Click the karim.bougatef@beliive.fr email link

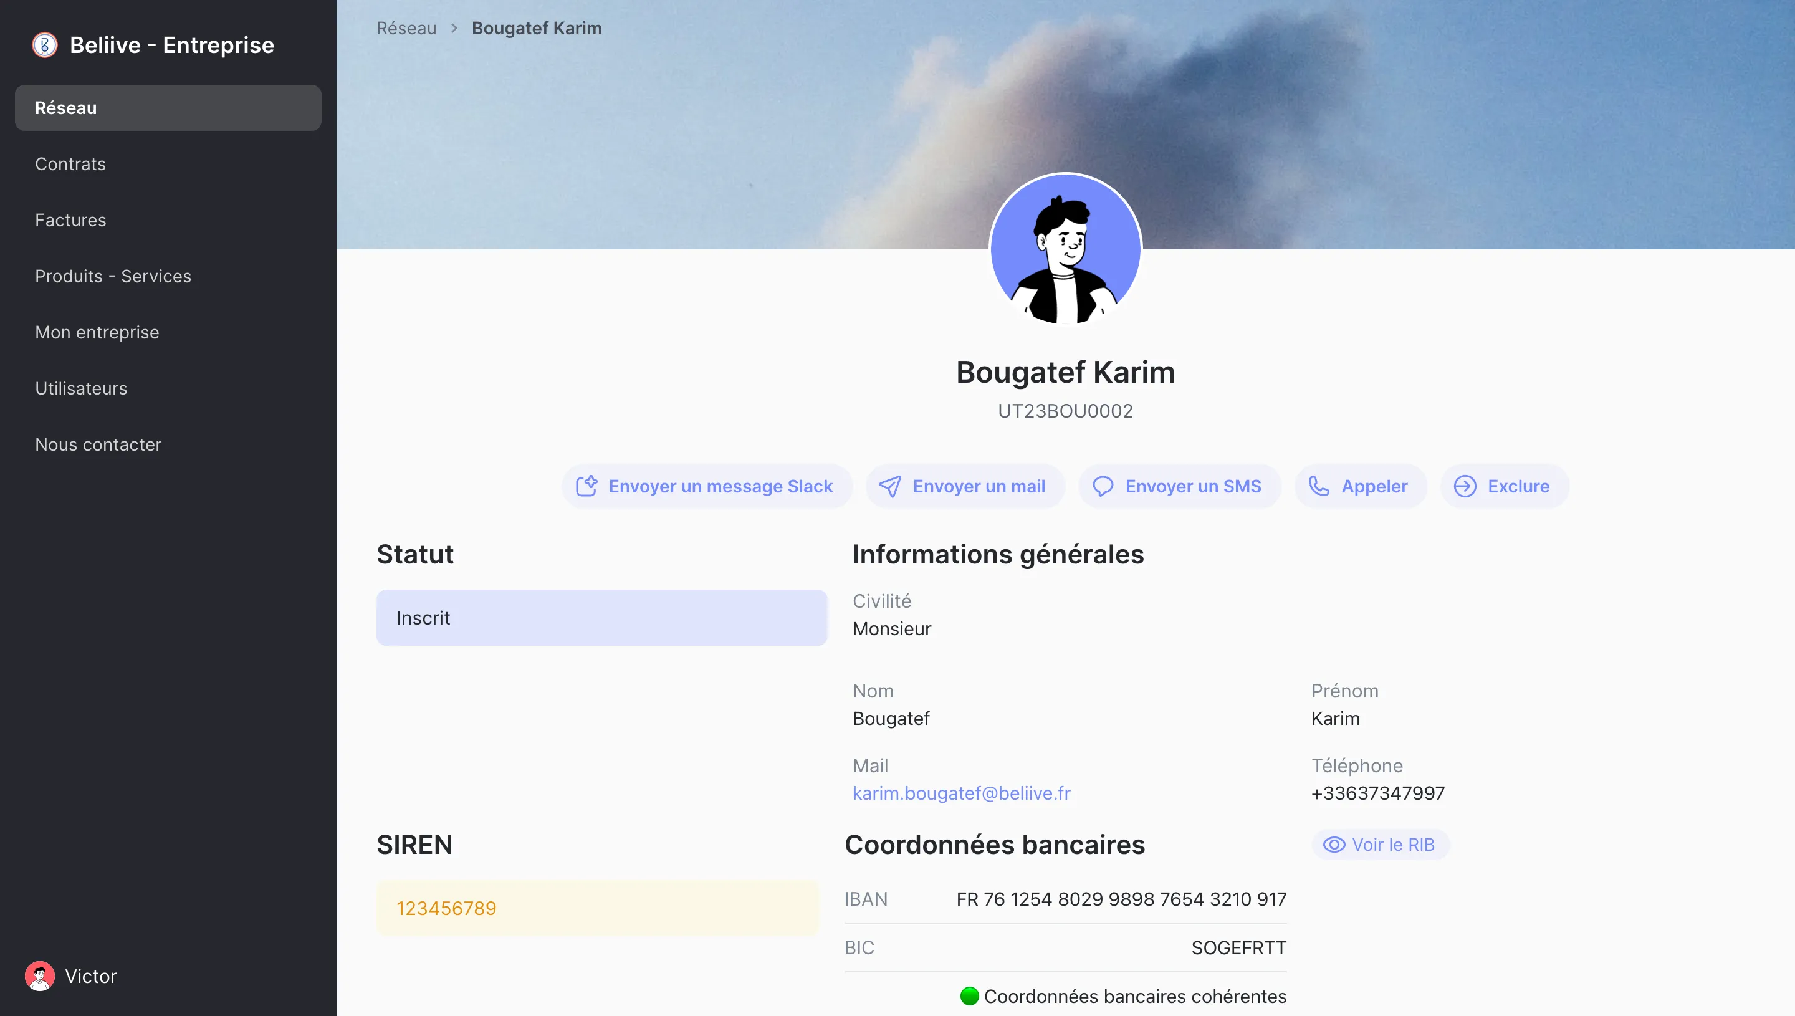961,793
